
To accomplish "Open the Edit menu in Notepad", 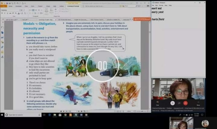I will tap(157, 5).
